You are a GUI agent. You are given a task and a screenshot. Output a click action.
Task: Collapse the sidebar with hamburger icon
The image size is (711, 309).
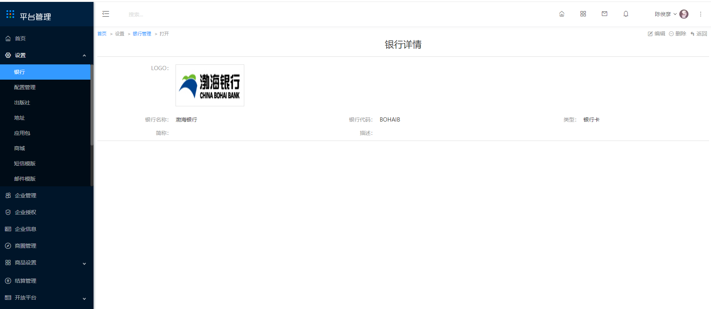(106, 14)
